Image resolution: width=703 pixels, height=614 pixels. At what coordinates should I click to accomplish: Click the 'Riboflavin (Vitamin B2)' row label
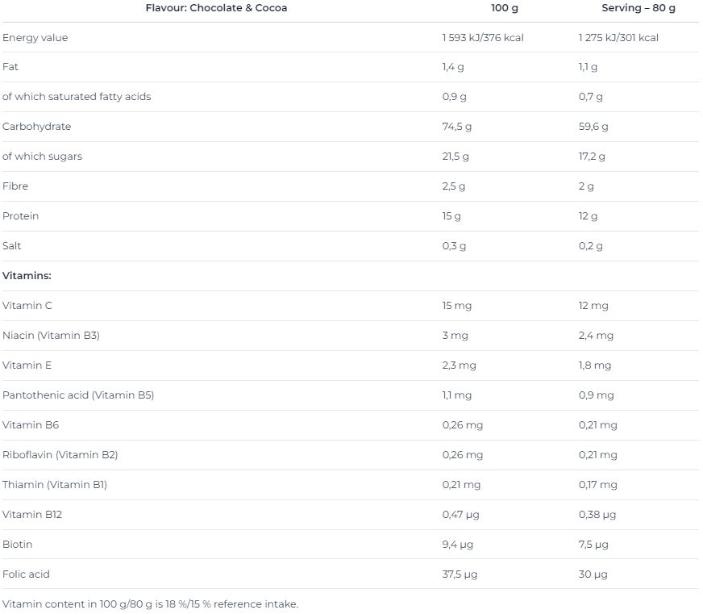(60, 455)
